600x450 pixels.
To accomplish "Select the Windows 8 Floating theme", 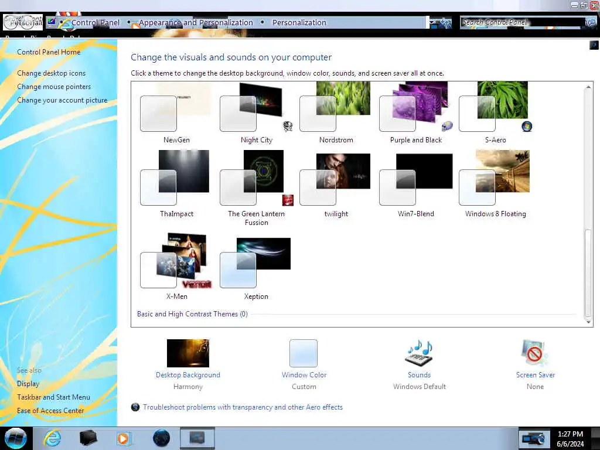I will click(495, 183).
